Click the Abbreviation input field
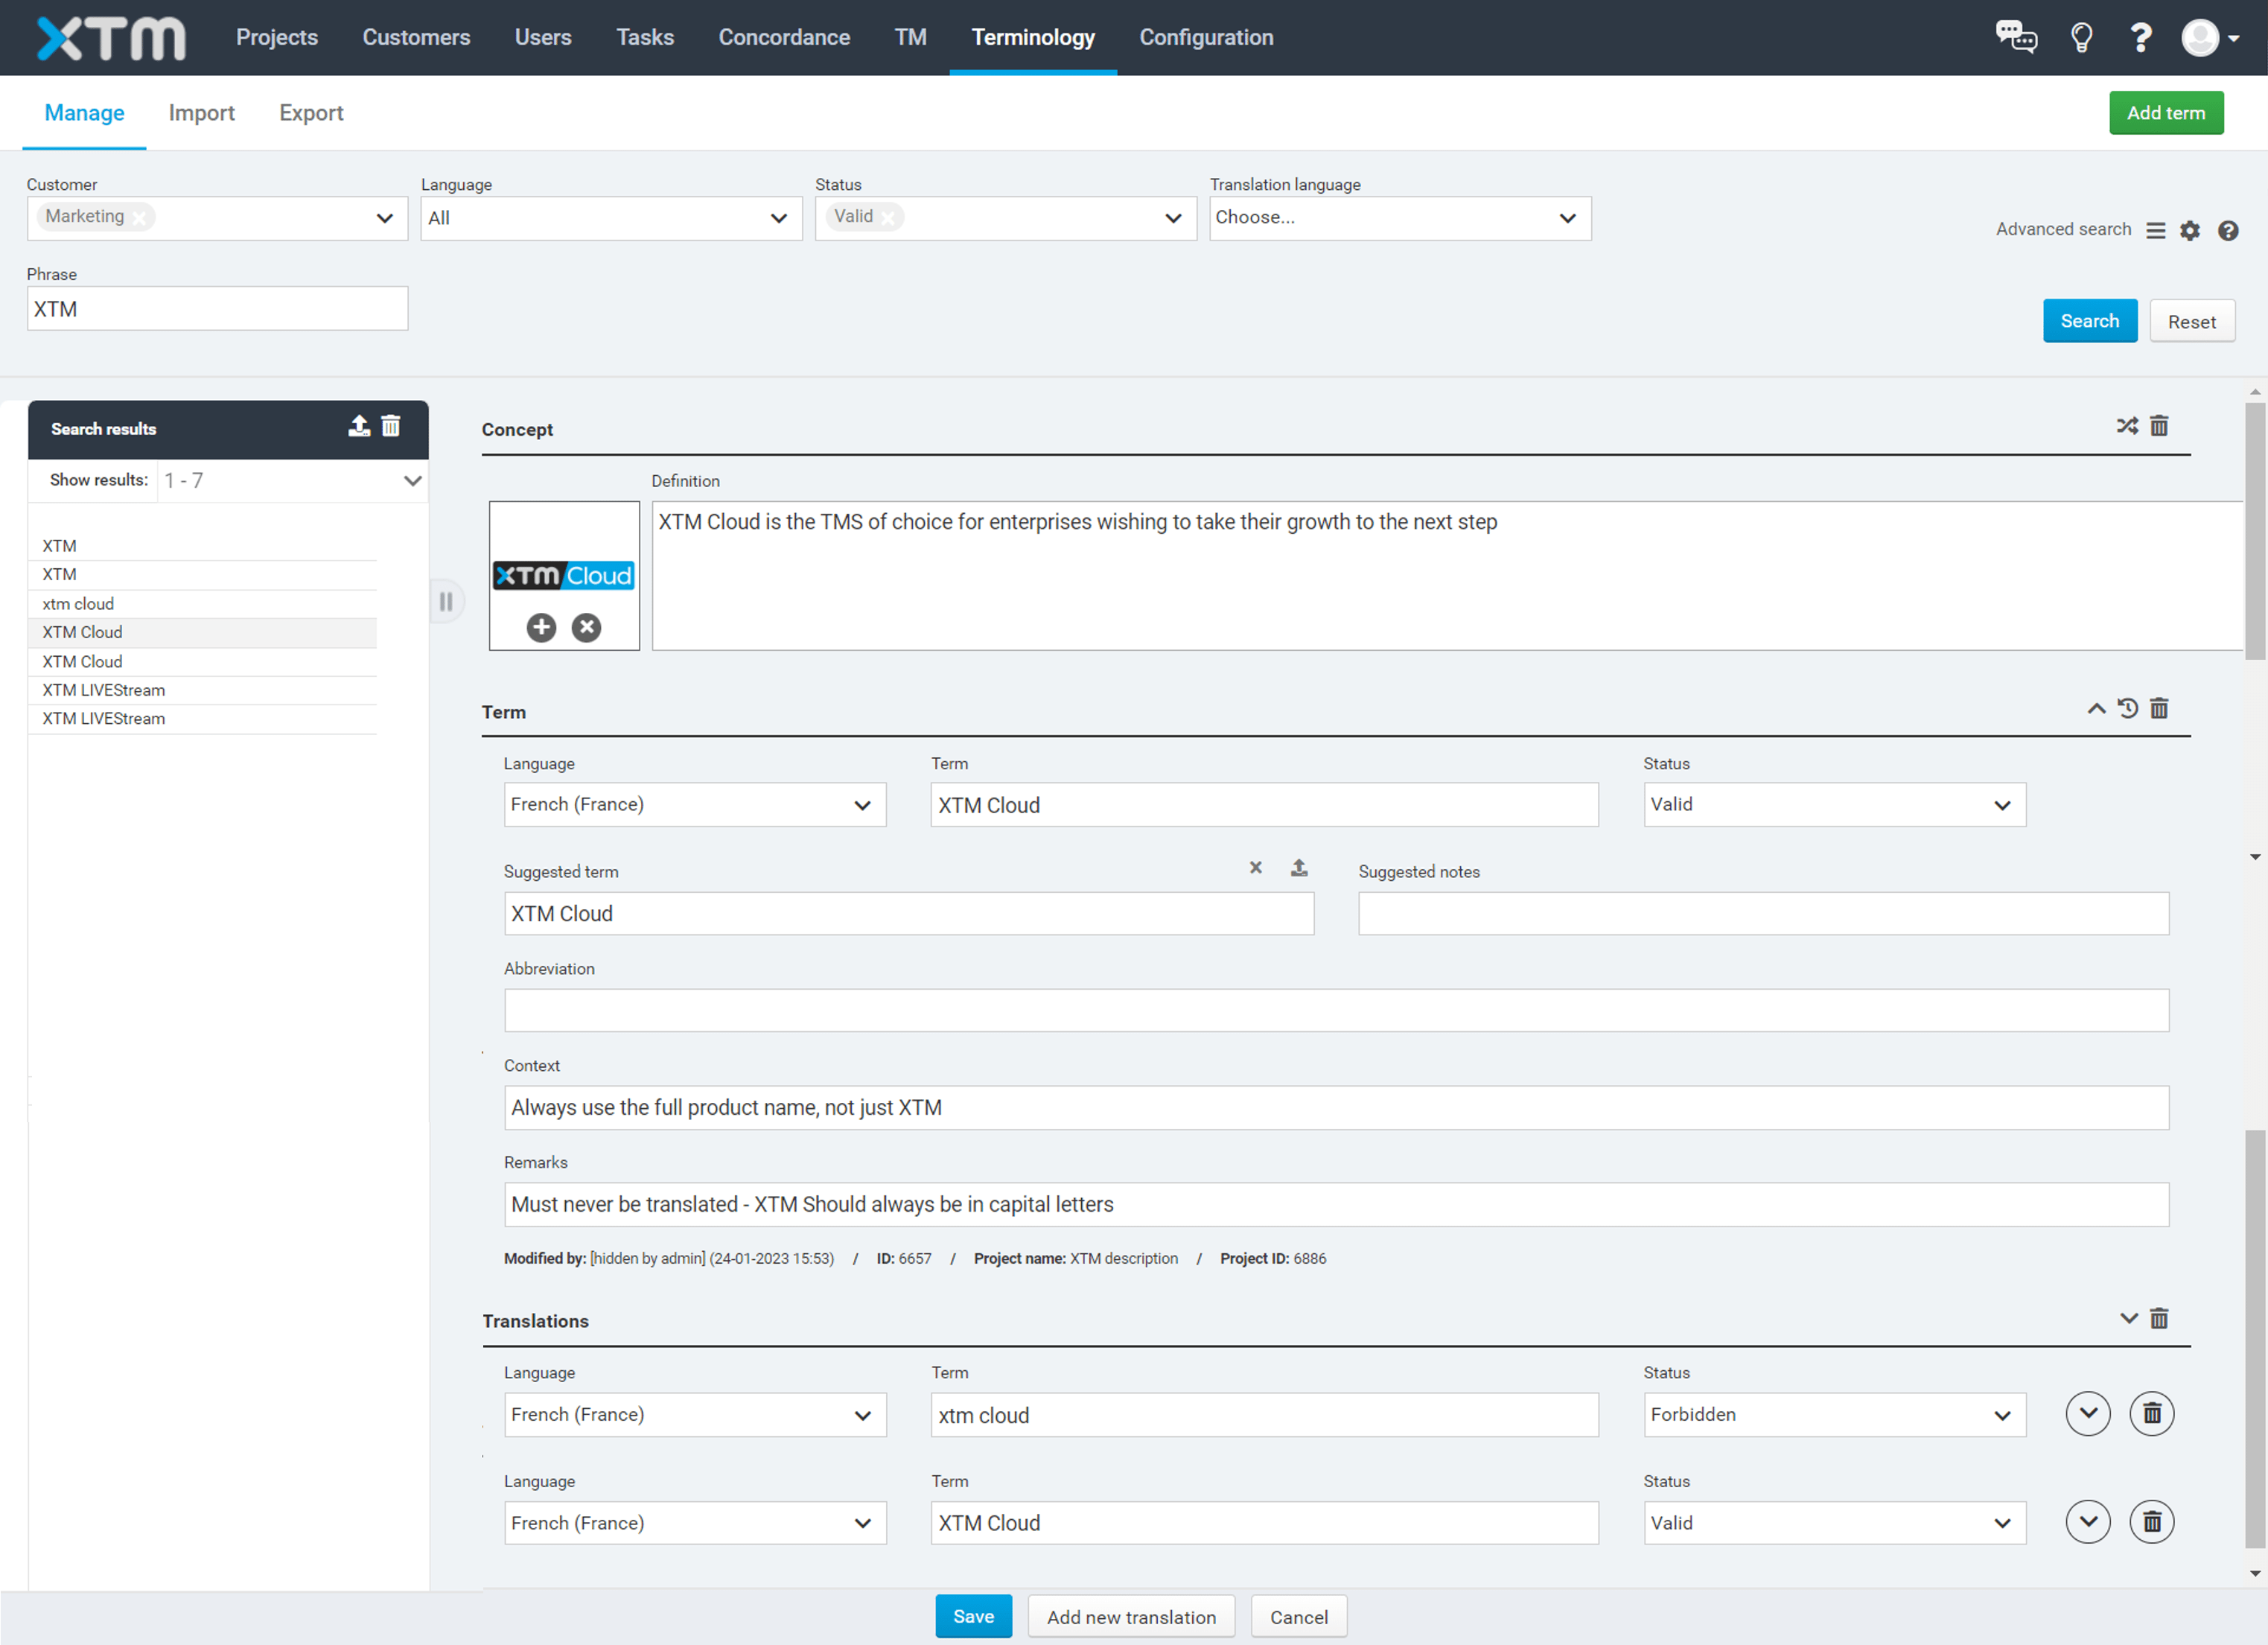Viewport: 2268px width, 1645px height. (1336, 1011)
